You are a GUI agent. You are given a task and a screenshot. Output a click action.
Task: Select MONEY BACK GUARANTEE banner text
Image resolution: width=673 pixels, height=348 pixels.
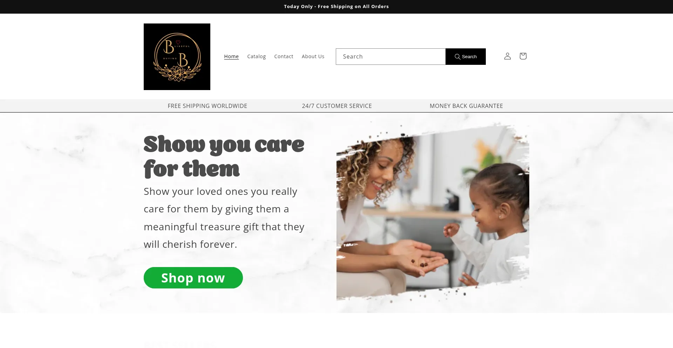pos(466,106)
